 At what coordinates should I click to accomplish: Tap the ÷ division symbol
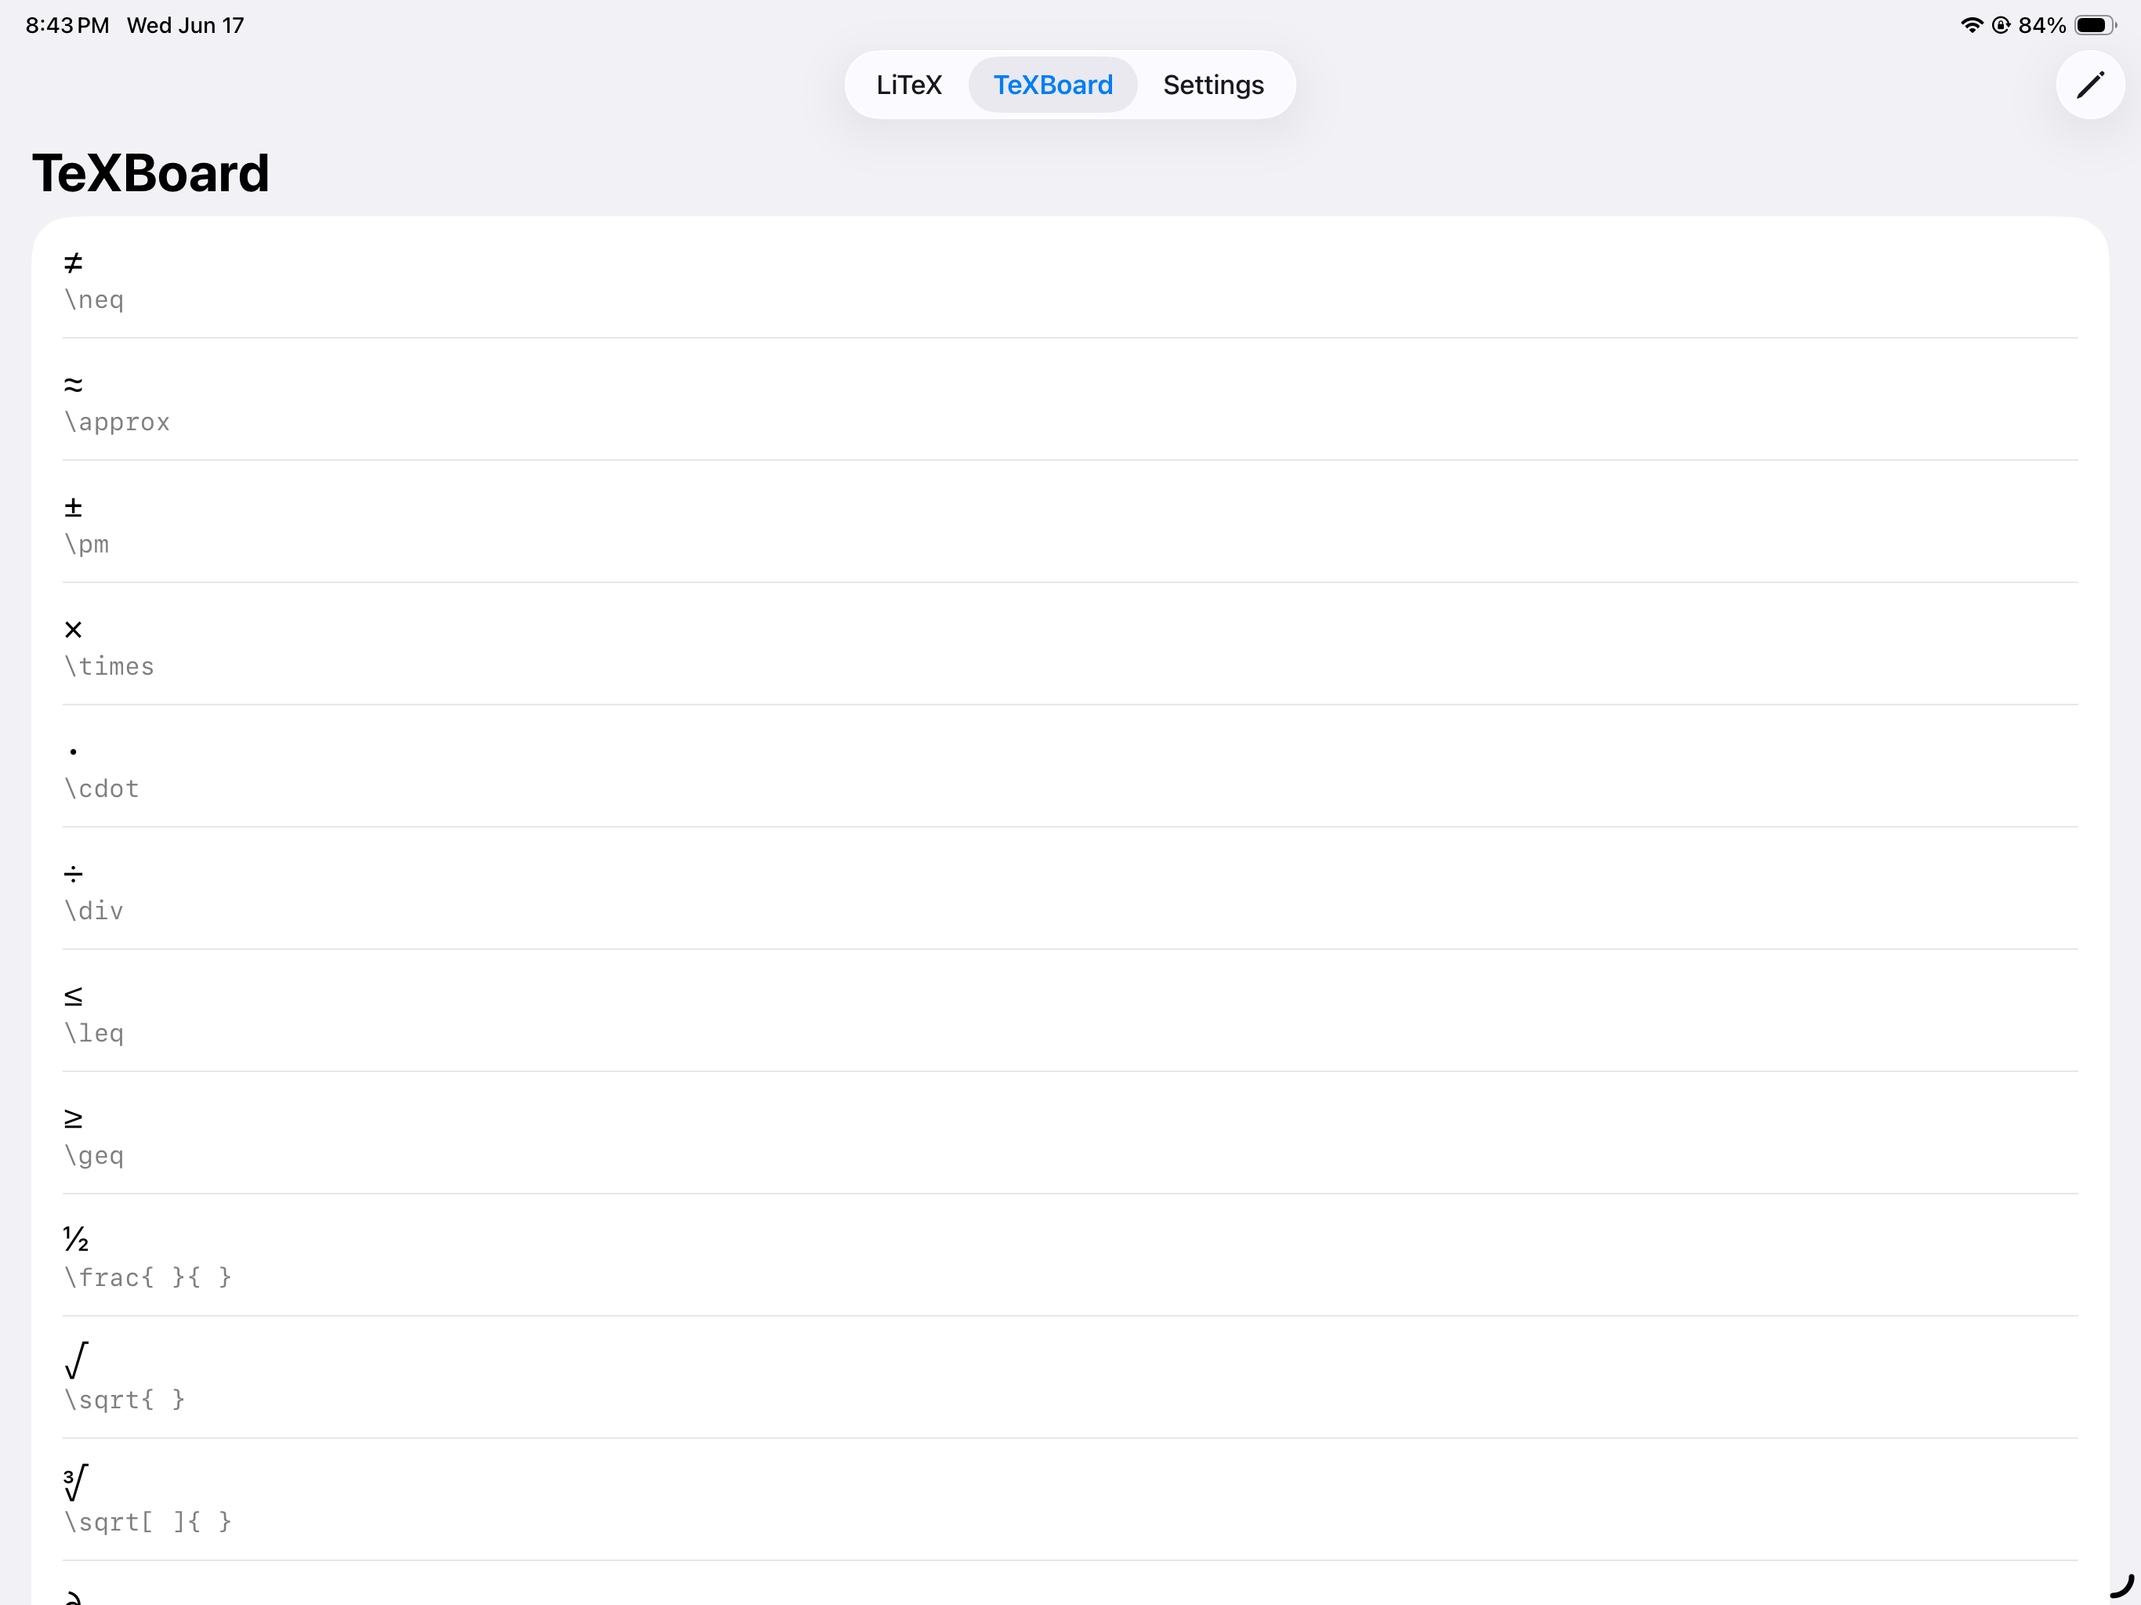pos(74,874)
